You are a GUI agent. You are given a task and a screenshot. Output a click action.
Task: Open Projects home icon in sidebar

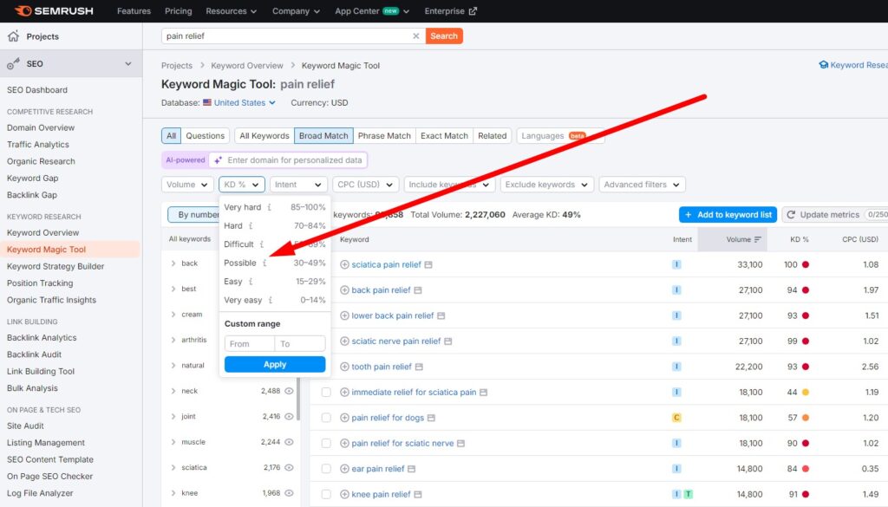13,36
